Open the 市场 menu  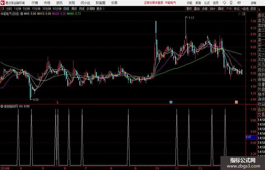point(47,3)
